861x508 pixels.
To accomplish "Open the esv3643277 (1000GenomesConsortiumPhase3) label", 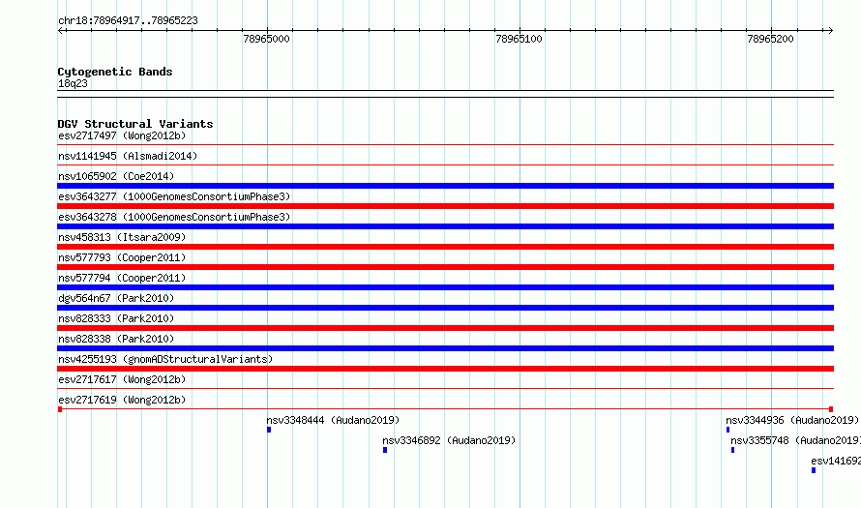I will click(x=174, y=196).
